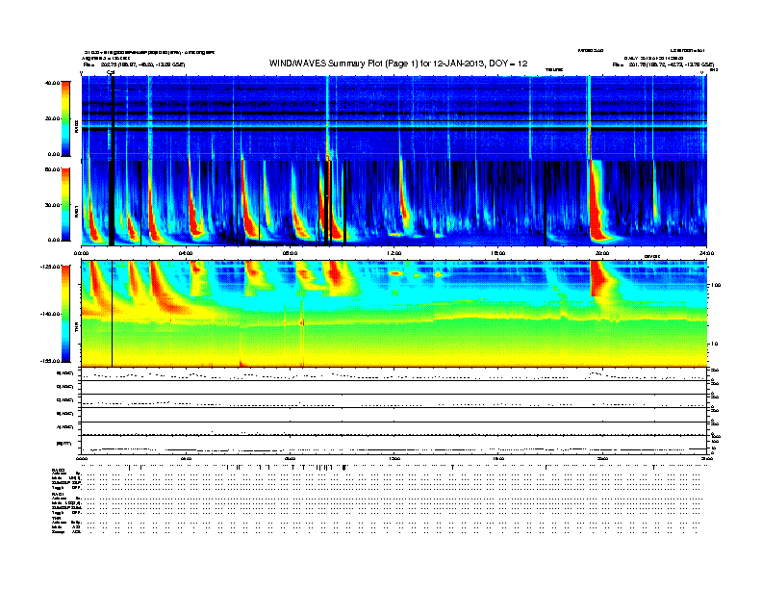The width and height of the screenshot is (762, 589).
Task: Click the -140.00 label on TNR scale
Action: coord(50,314)
